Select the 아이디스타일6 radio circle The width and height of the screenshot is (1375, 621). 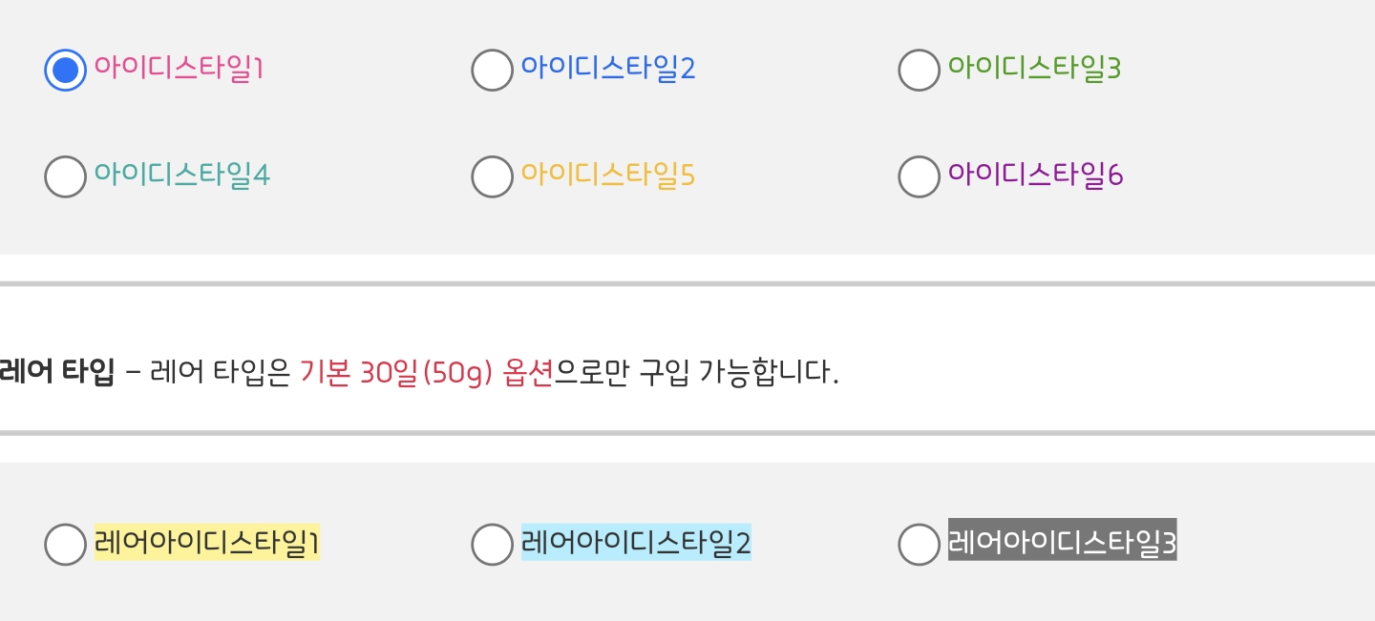point(919,176)
